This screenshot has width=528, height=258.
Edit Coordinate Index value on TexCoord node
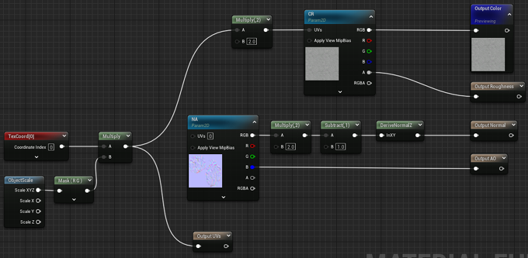point(51,147)
